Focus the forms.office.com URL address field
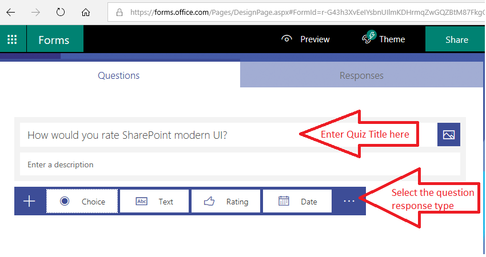Viewport: 486px width, 257px height. [x=296, y=13]
